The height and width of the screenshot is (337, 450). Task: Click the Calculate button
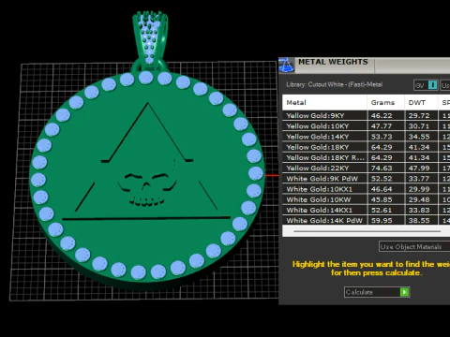pyautogui.click(x=377, y=292)
